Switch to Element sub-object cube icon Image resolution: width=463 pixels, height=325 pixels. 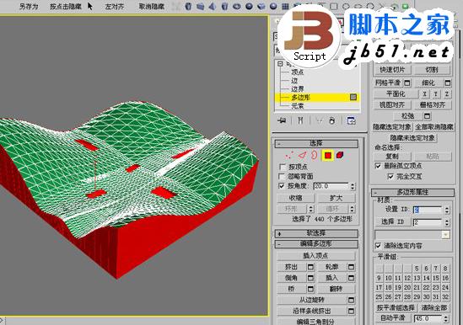tap(340, 155)
